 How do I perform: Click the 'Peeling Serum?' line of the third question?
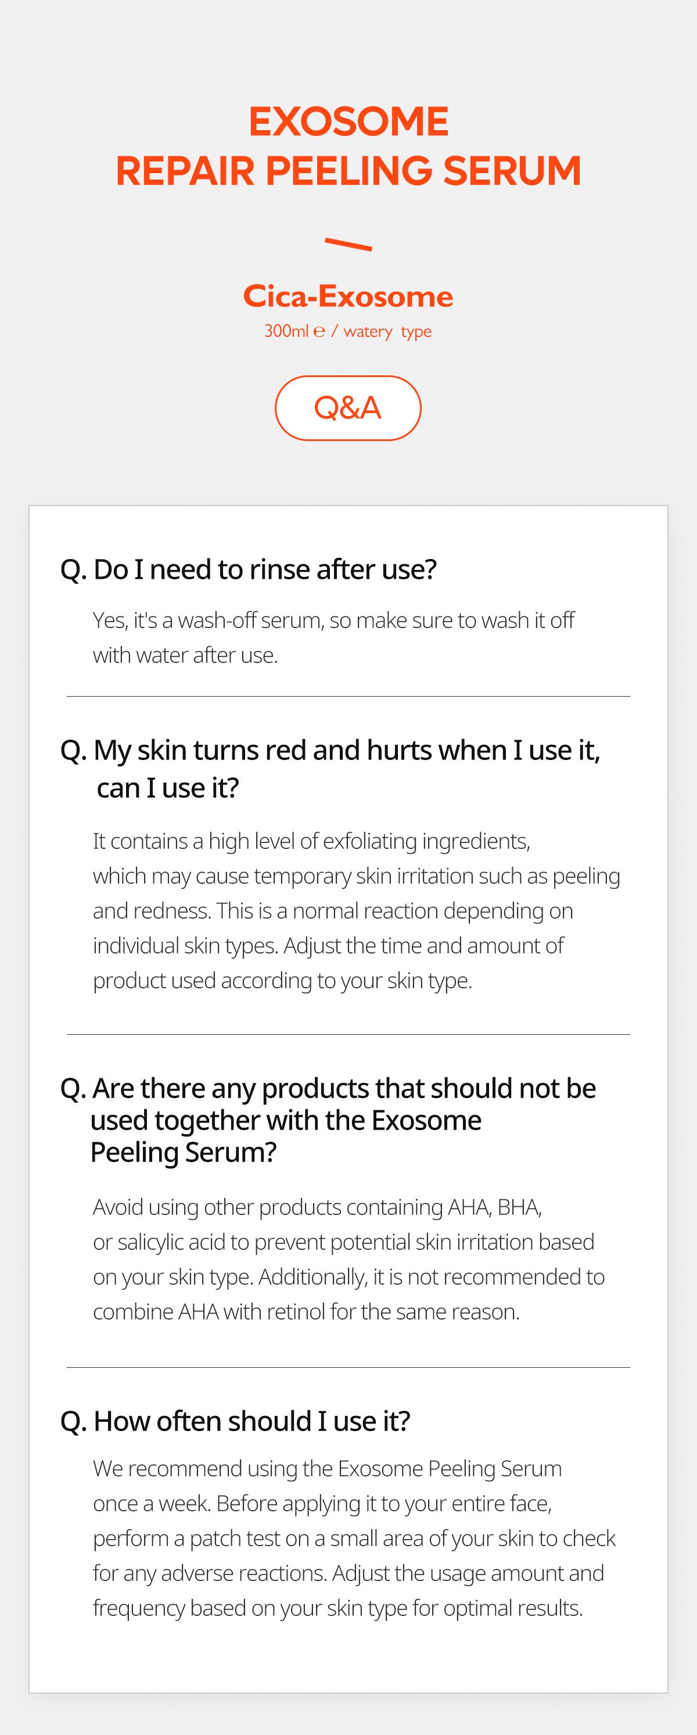click(x=183, y=1152)
